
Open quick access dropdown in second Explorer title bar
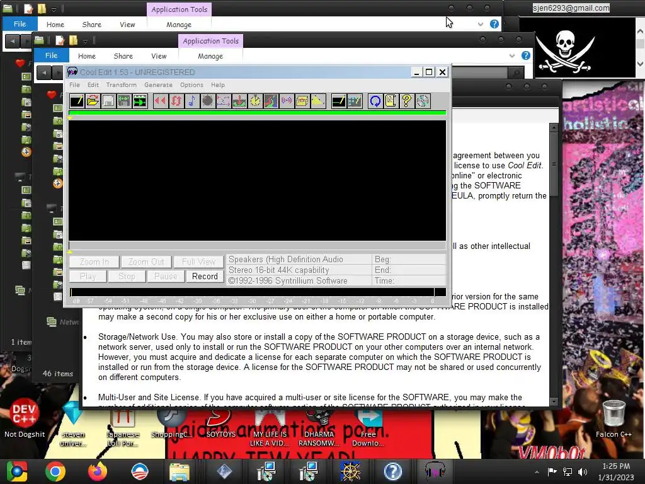(85, 40)
